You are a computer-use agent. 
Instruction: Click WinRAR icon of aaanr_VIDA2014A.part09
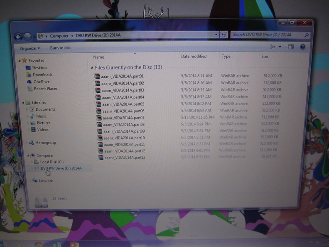[99, 131]
